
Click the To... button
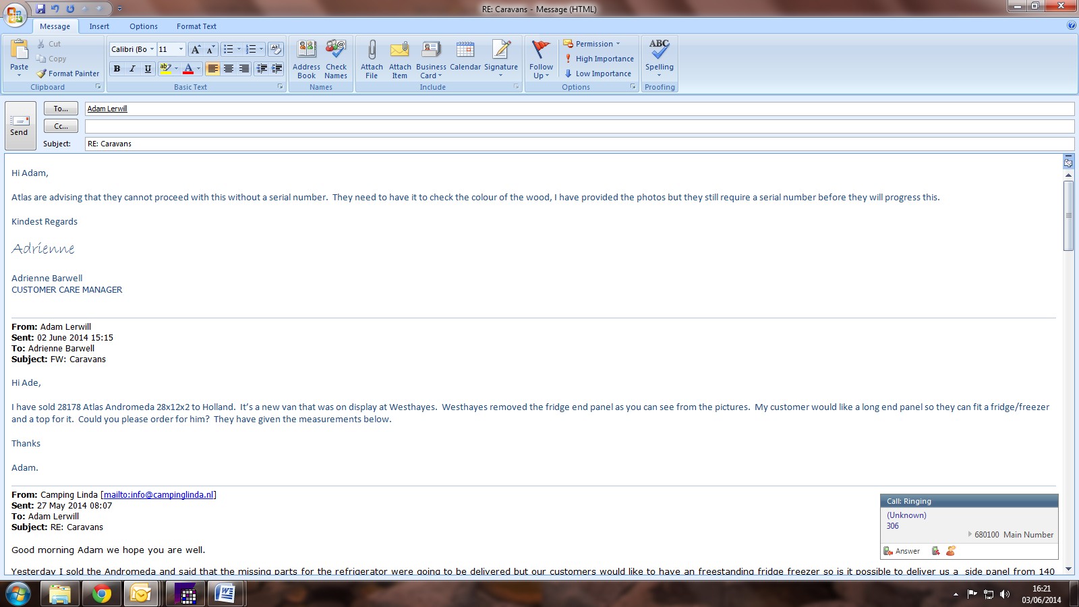coord(61,109)
